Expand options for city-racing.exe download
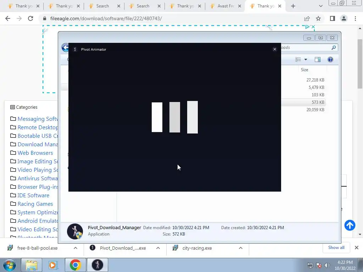This screenshot has width=363, height=272. [241, 248]
